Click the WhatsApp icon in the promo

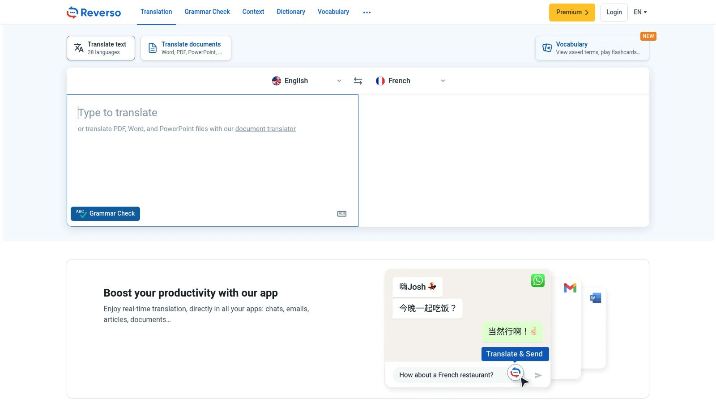[538, 280]
